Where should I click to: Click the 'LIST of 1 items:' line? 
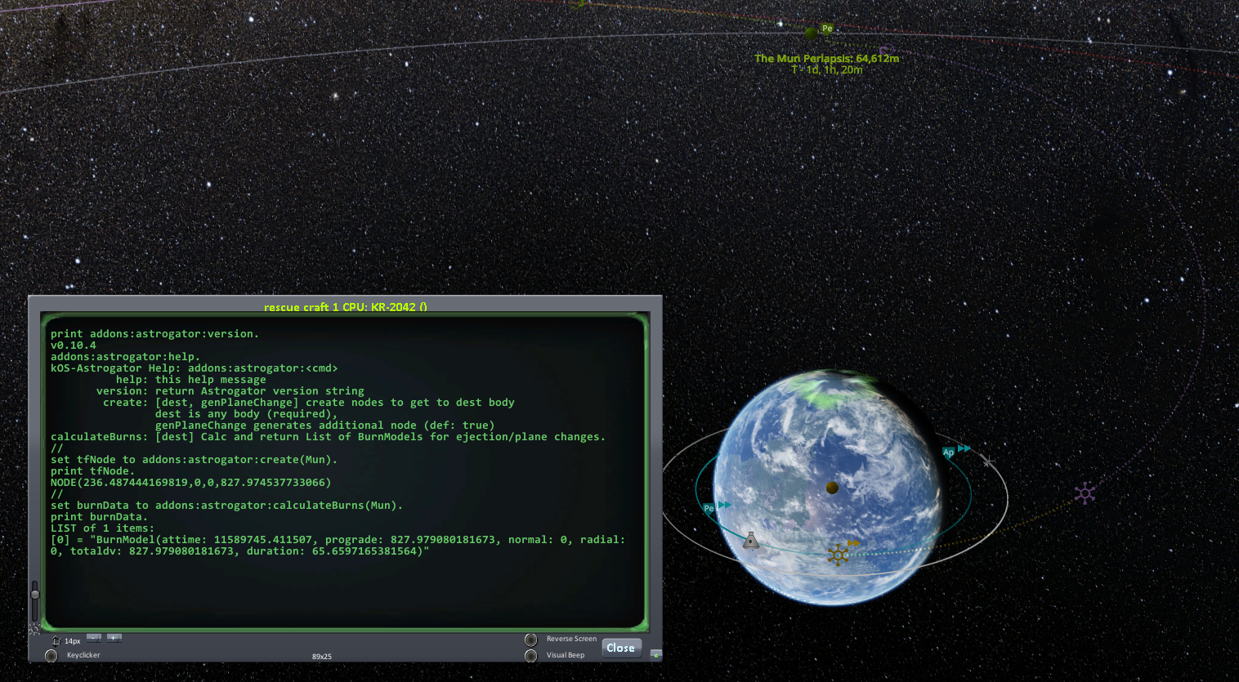(x=103, y=528)
